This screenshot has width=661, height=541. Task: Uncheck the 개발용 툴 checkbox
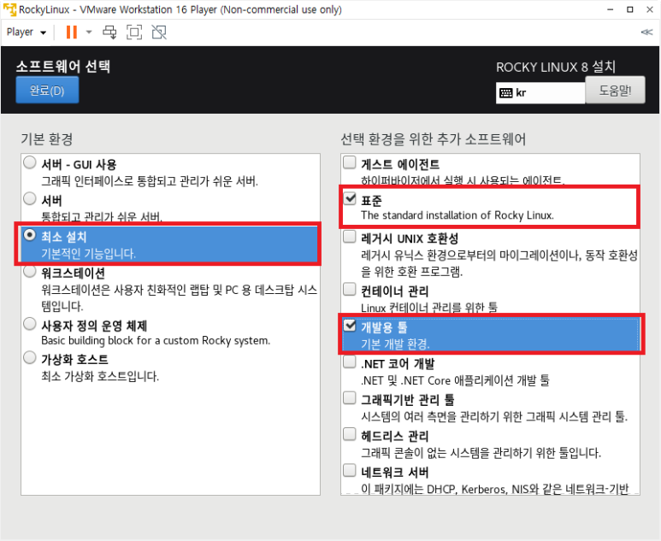click(x=350, y=326)
